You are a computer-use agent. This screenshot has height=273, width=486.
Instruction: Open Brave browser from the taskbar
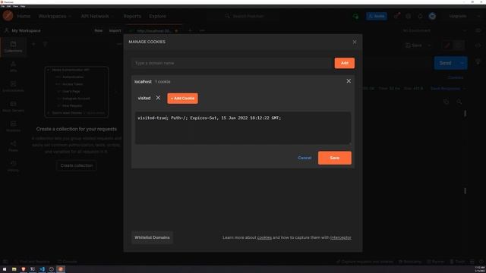pyautogui.click(x=24, y=269)
